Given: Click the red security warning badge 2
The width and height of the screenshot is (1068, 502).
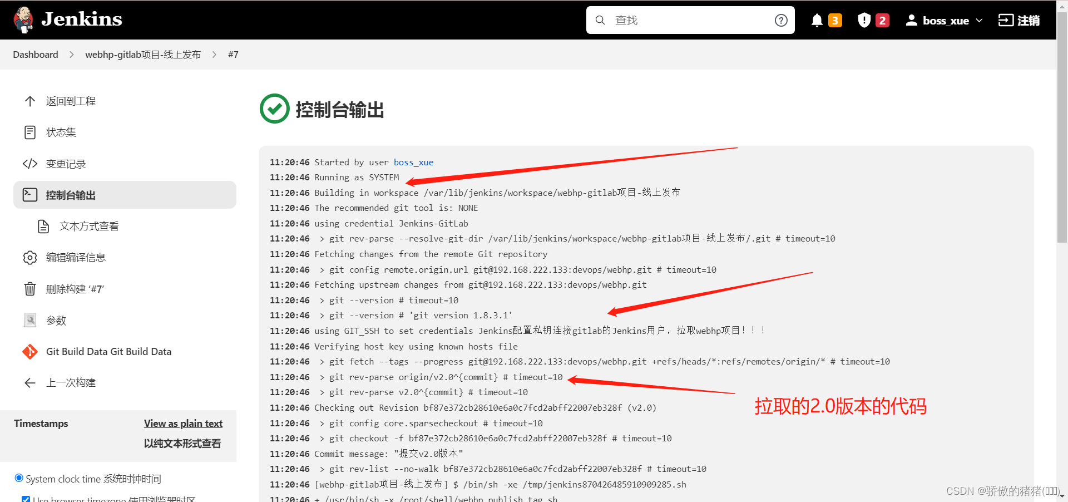Looking at the screenshot, I should pos(882,21).
